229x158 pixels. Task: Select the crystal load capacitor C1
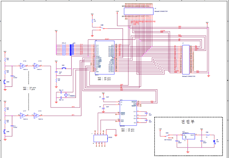[x=61, y=92]
